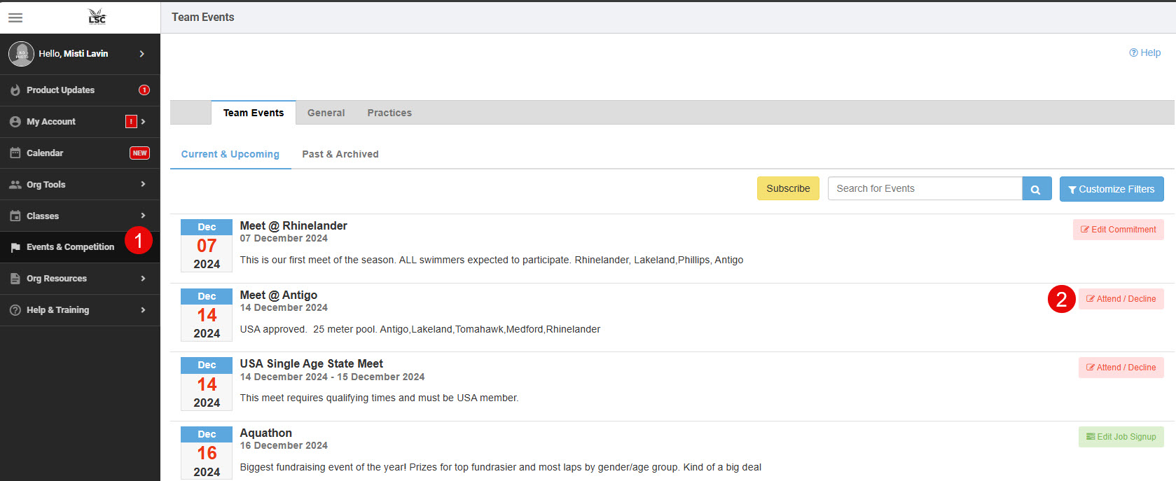Click the yellow Subscribe button
The height and width of the screenshot is (481, 1176).
(787, 189)
